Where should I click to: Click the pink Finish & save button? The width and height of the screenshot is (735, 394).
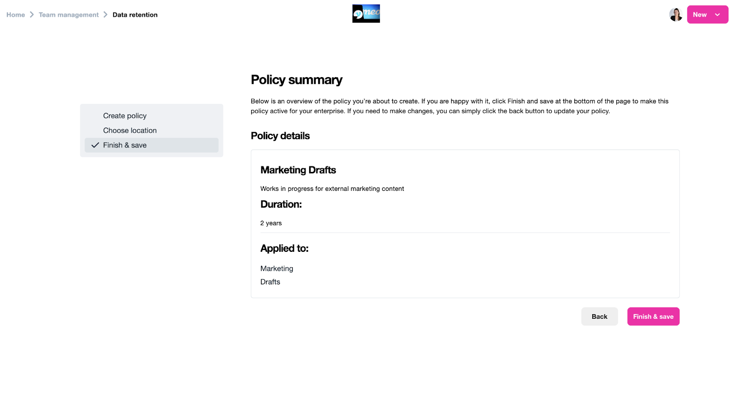[x=653, y=316]
